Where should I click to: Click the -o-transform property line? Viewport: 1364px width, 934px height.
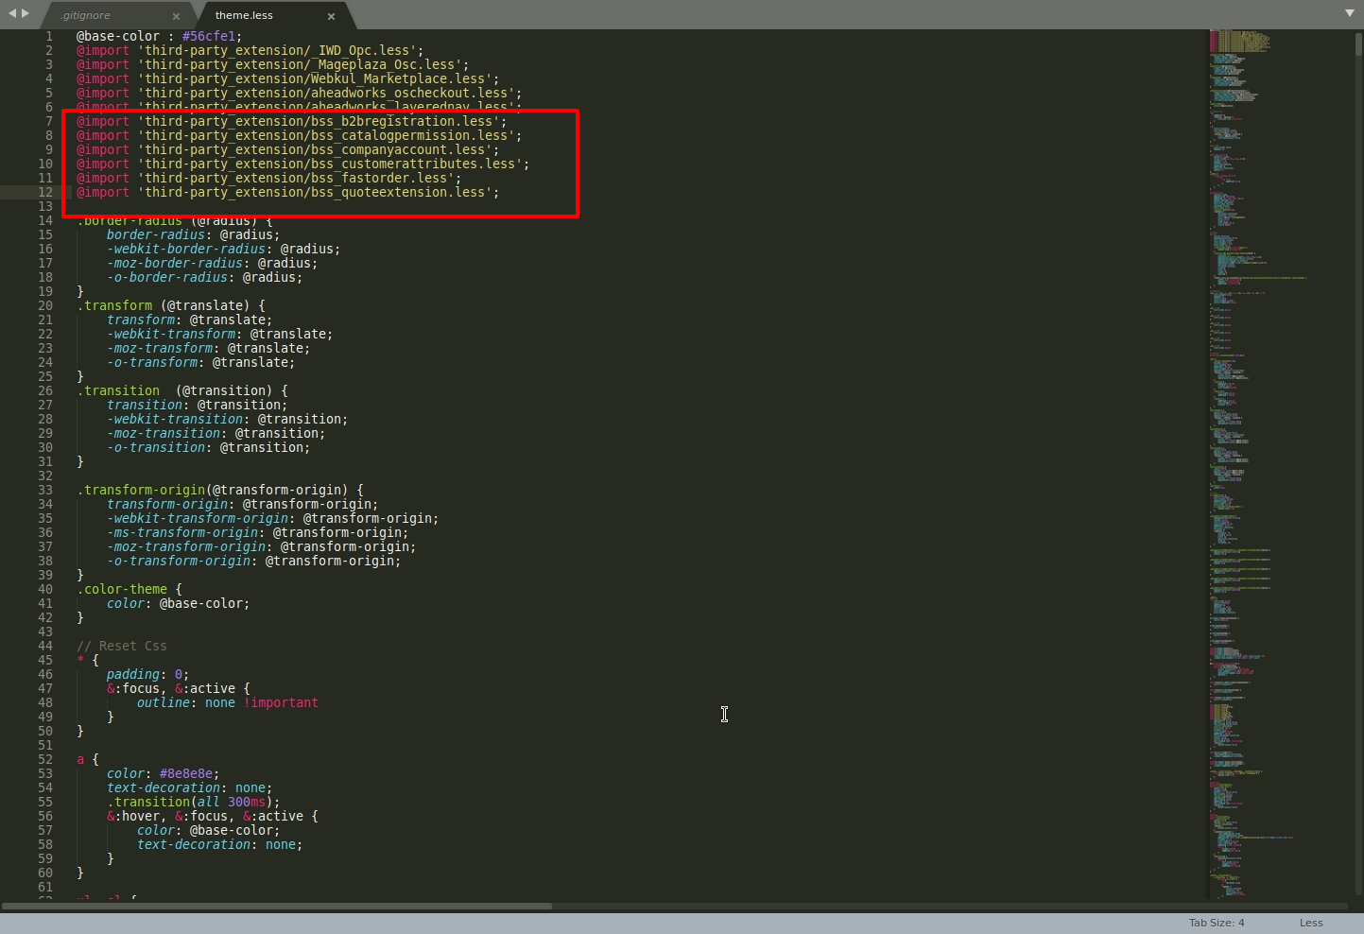pos(200,362)
